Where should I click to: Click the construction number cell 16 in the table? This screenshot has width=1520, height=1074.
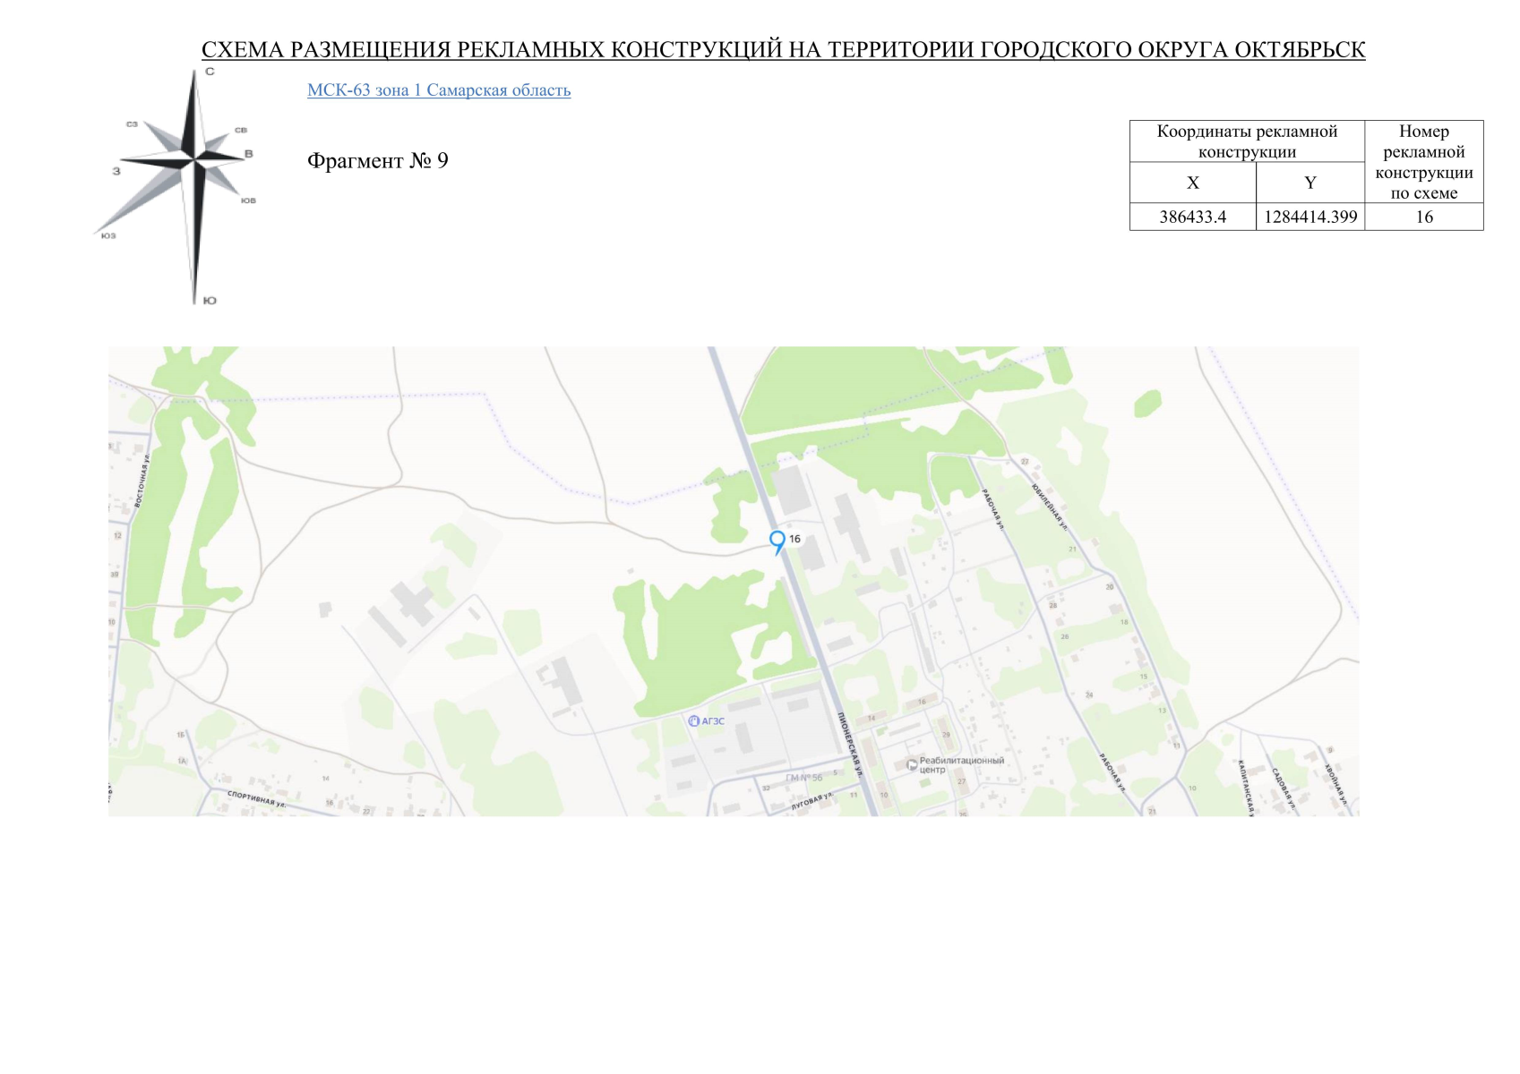click(1424, 217)
